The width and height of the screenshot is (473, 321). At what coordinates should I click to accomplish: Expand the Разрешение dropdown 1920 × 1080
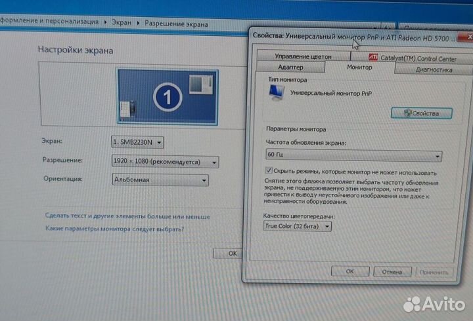click(165, 161)
